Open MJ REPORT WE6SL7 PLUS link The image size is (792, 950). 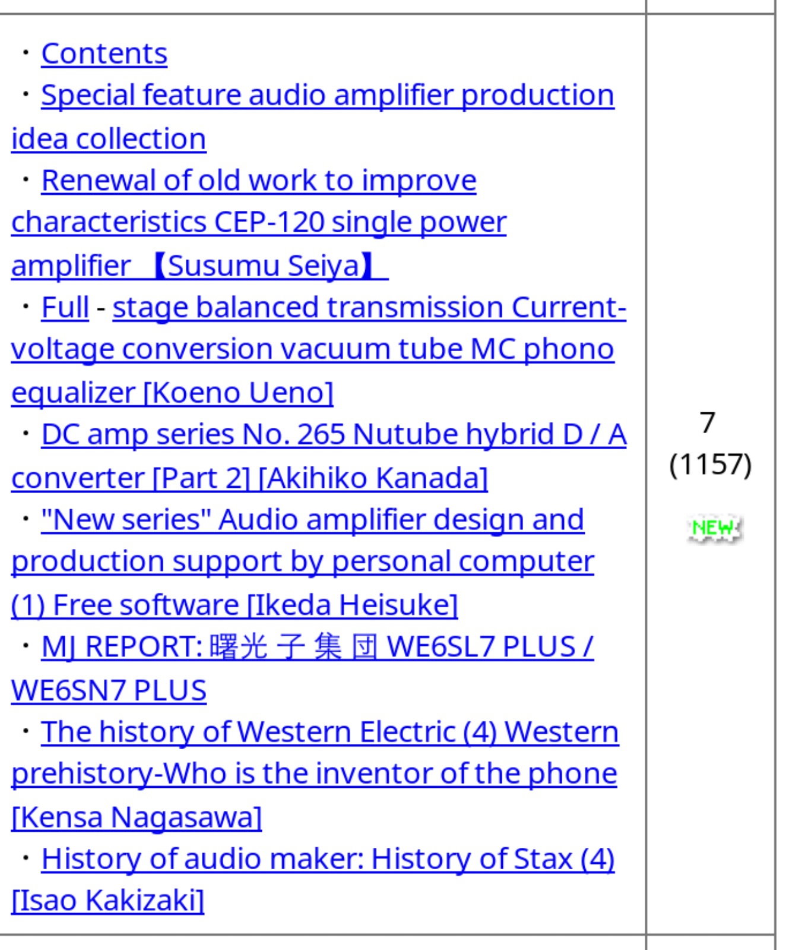click(317, 647)
